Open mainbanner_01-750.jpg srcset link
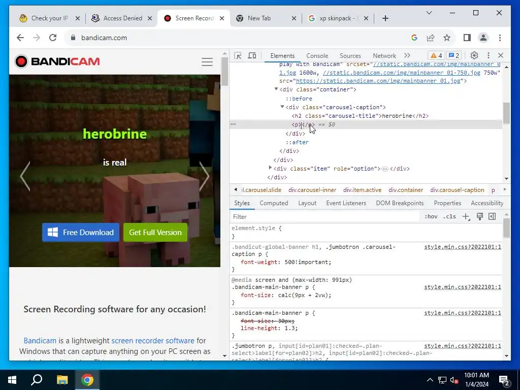The image size is (520, 390). tap(401, 73)
